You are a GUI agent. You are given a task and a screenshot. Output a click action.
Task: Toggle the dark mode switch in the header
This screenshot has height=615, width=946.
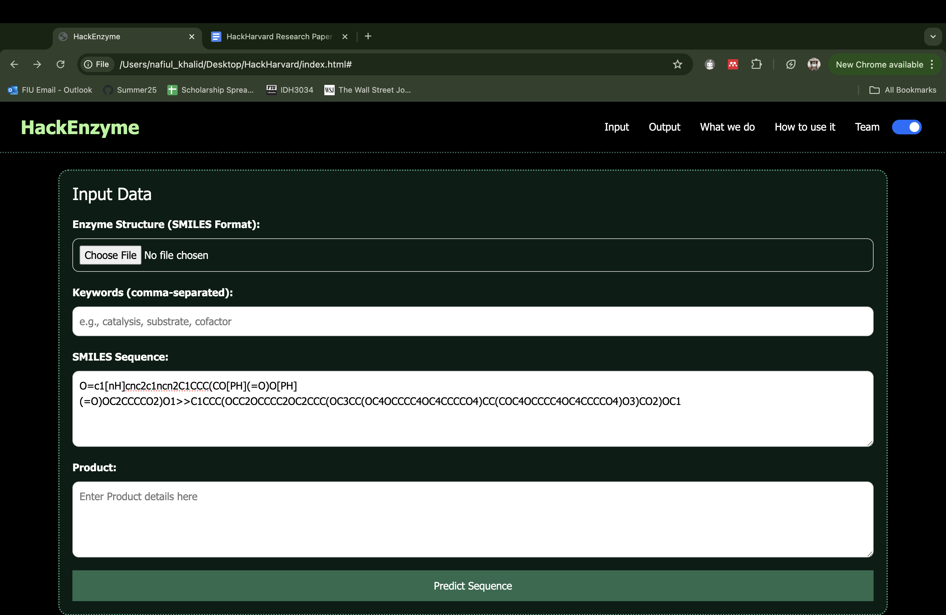click(906, 127)
